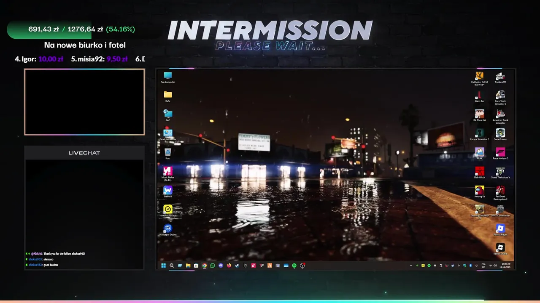Launch the WeMod desktop shortcut
The image size is (540, 303).
168,192
